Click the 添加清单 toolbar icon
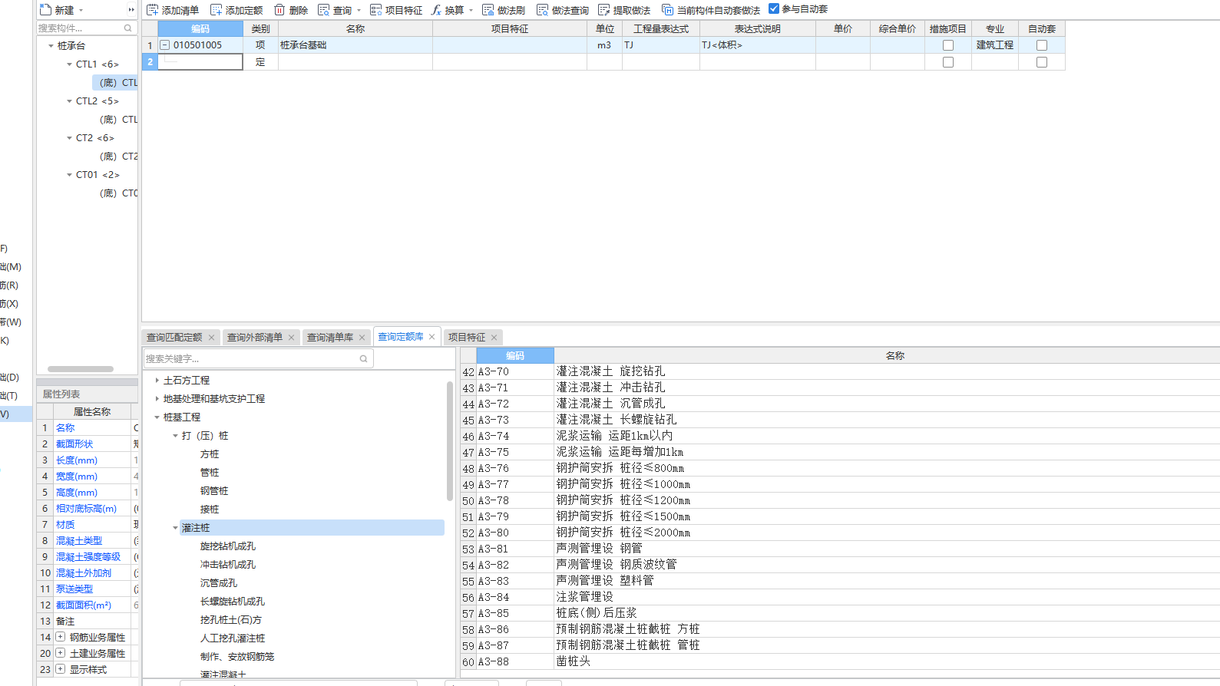1220x686 pixels. tap(152, 10)
